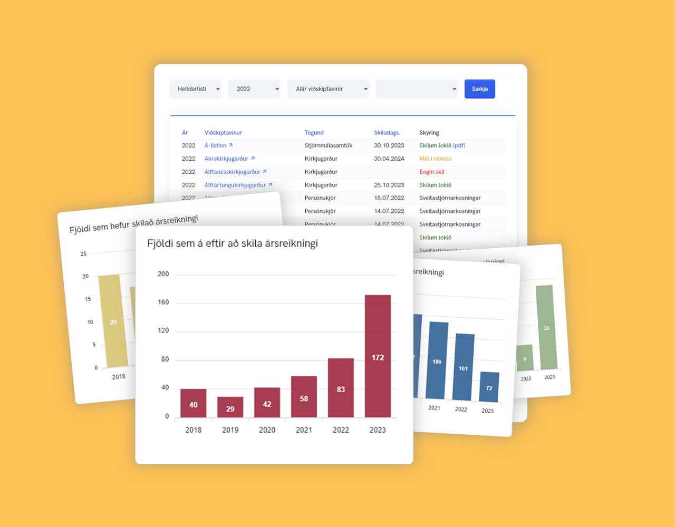This screenshot has height=527, width=675.
Task: Click the date 25.10.2023
Action: pyautogui.click(x=389, y=185)
